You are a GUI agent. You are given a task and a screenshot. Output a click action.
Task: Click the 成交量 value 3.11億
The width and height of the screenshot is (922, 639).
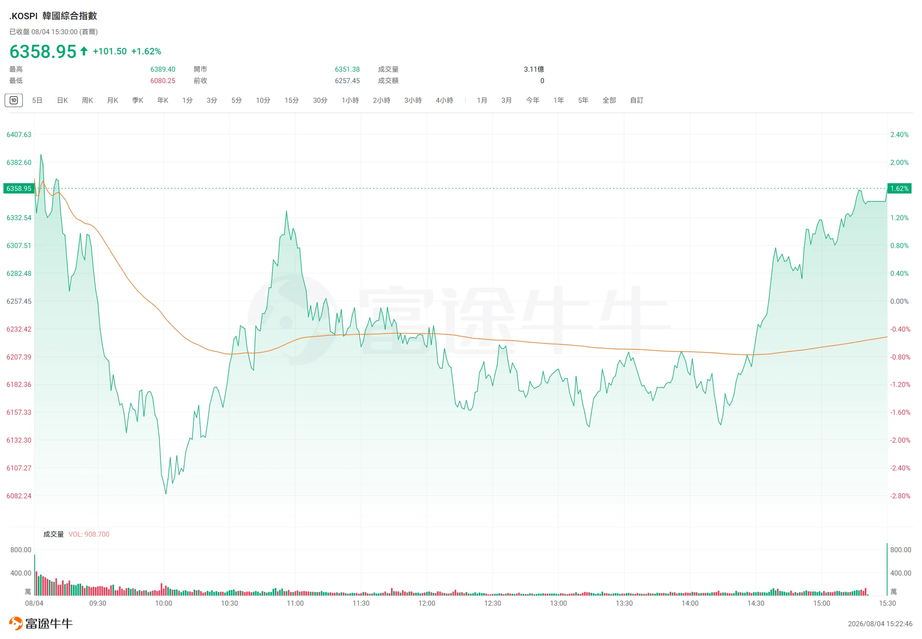click(534, 69)
